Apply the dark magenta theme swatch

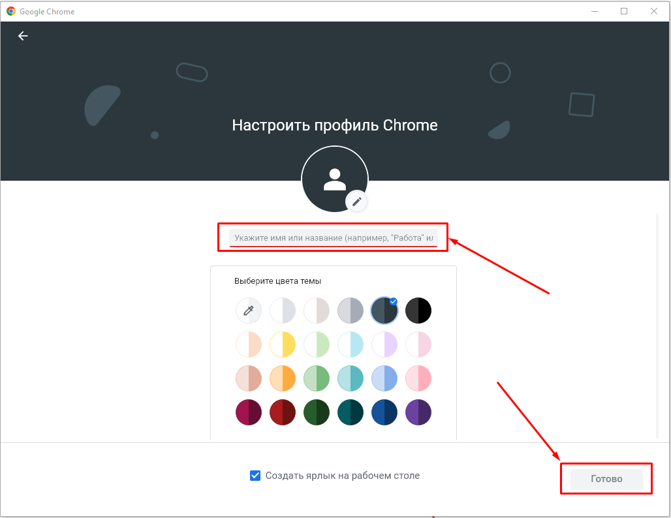point(249,412)
